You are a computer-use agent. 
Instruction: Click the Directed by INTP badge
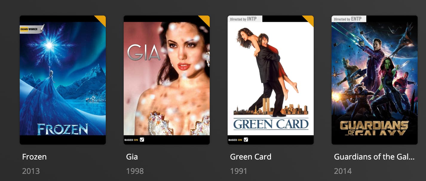(x=245, y=19)
